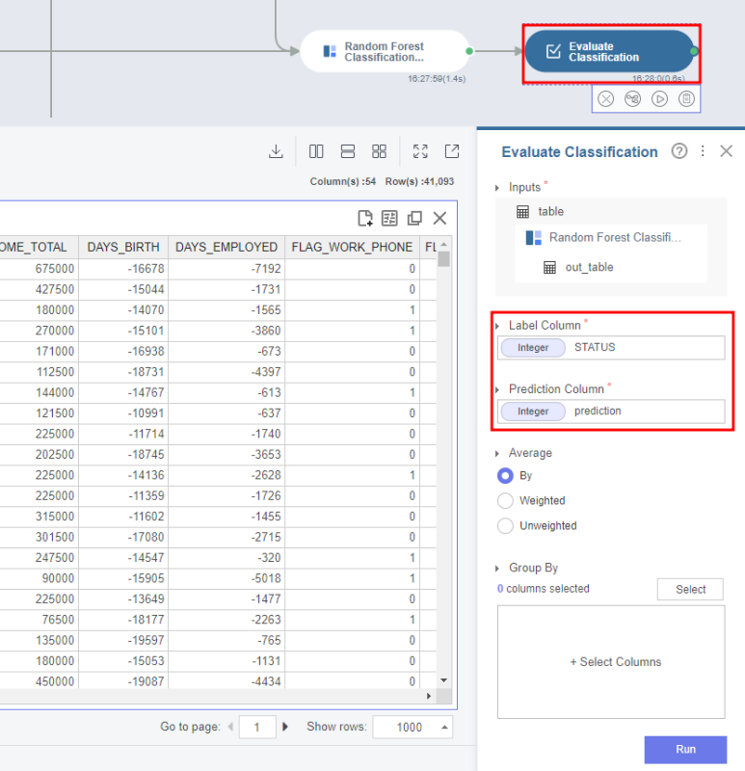
Task: Click the cell with value -19597
Action: point(123,641)
